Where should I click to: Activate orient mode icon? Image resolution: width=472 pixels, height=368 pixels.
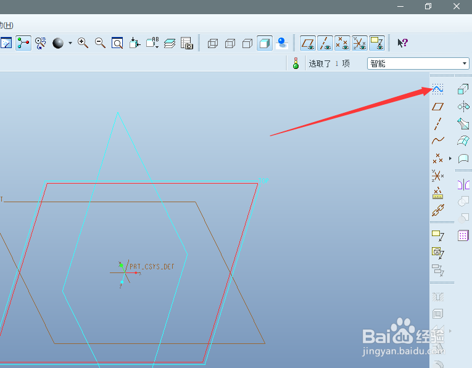(x=40, y=43)
